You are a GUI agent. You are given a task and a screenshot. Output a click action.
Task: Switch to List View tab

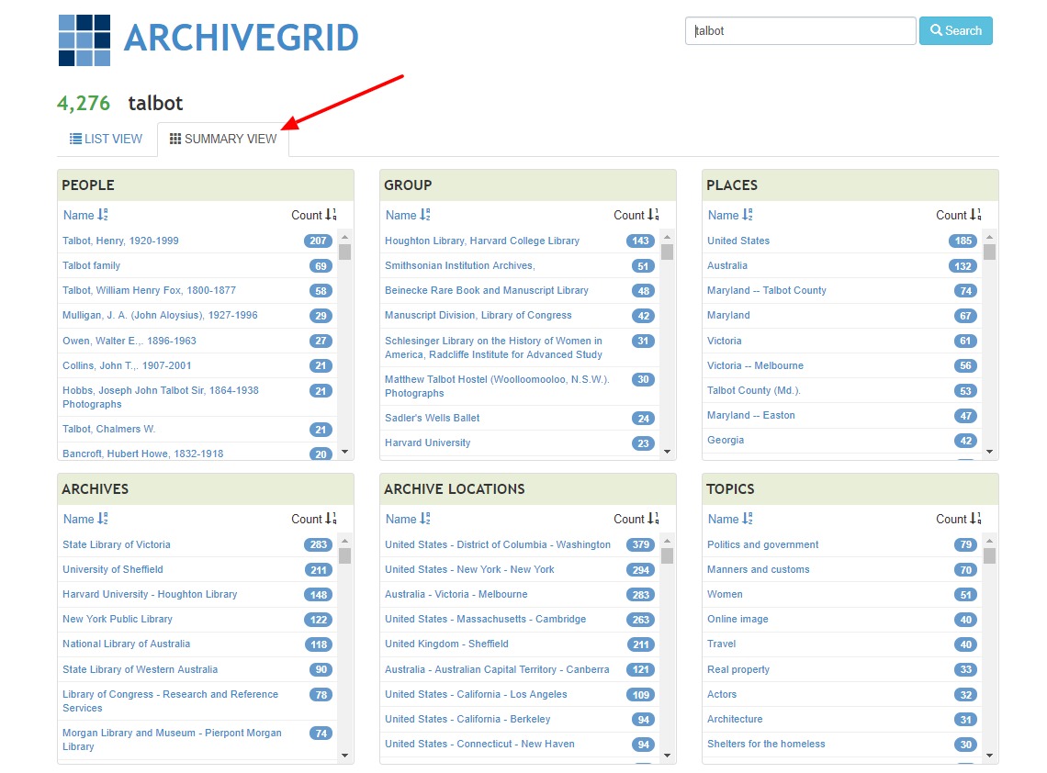coord(107,139)
